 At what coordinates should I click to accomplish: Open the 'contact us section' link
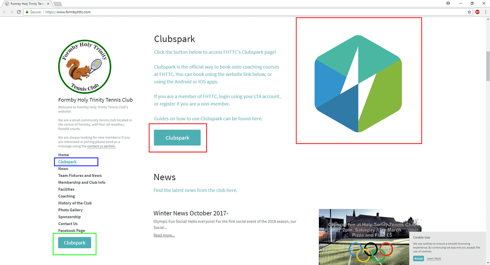pos(101,146)
